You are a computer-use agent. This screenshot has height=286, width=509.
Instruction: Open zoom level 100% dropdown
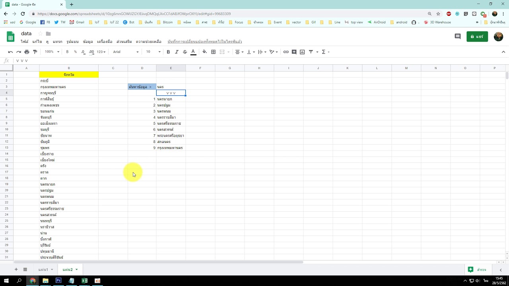pos(52,52)
